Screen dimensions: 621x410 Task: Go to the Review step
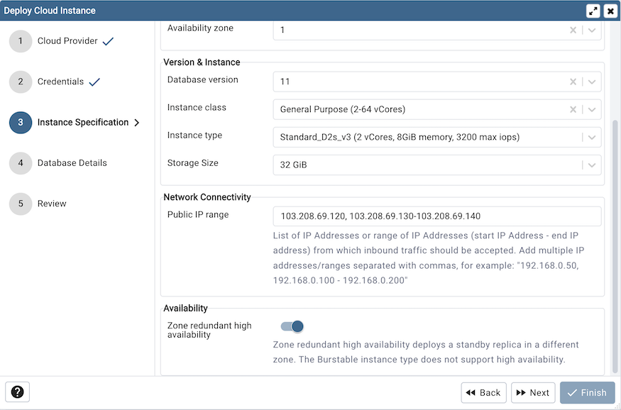[52, 204]
